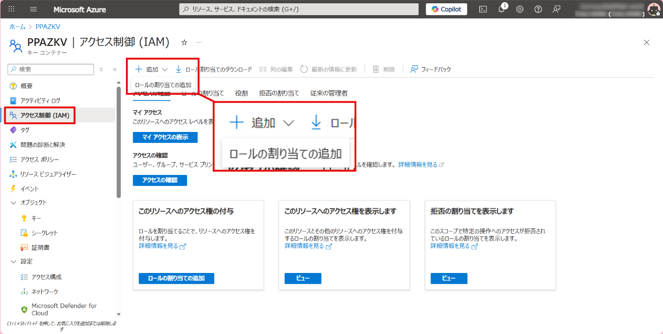The width and height of the screenshot is (663, 334).
Task: Click 列の編集 in the toolbar
Action: tap(276, 69)
